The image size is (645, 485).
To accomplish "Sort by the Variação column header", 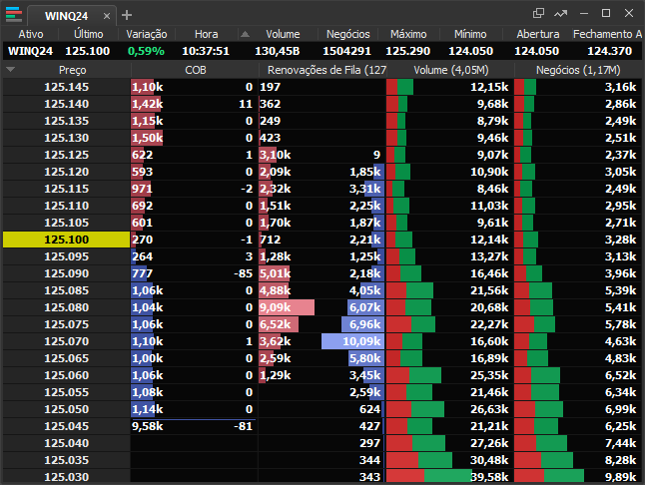I will tap(147, 34).
